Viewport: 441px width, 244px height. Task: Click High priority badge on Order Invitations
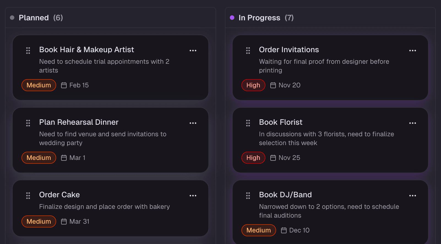(253, 85)
